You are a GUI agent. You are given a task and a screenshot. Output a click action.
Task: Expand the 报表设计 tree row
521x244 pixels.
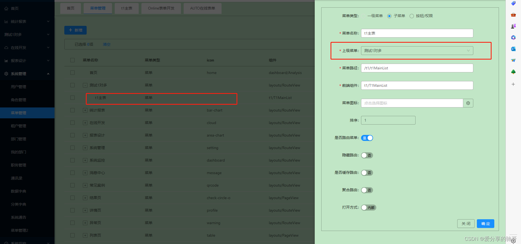(85, 135)
